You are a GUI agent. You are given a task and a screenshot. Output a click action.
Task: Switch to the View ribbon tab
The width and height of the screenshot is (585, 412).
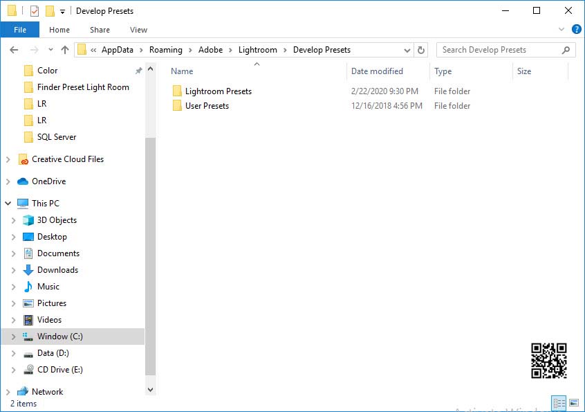click(138, 30)
